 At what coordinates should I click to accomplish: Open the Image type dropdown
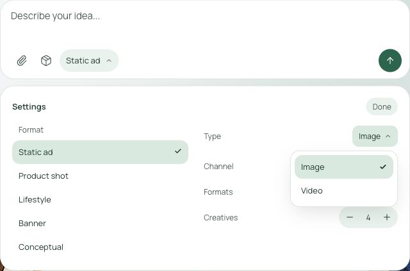pyautogui.click(x=375, y=136)
